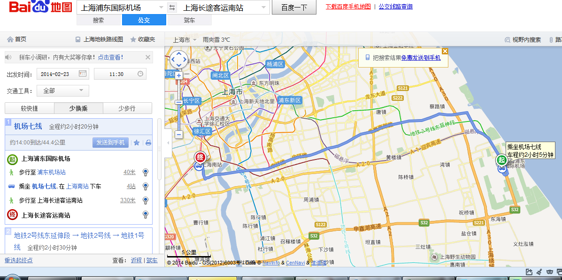Click the departure date field 2014-02-23

[63, 74]
